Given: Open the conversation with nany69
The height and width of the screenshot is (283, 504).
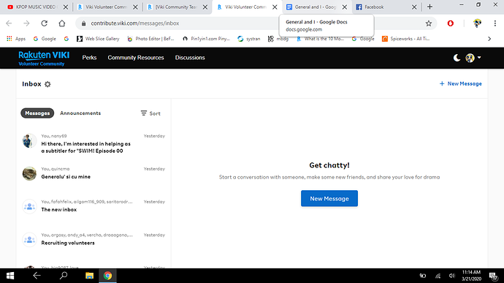Looking at the screenshot, I should point(93,143).
